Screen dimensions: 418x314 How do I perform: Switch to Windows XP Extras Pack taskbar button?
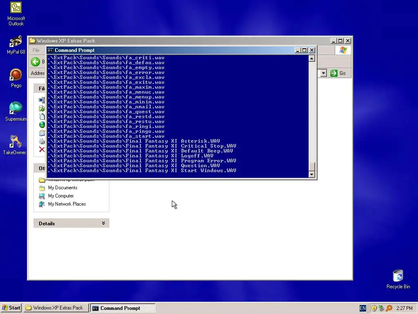56,308
